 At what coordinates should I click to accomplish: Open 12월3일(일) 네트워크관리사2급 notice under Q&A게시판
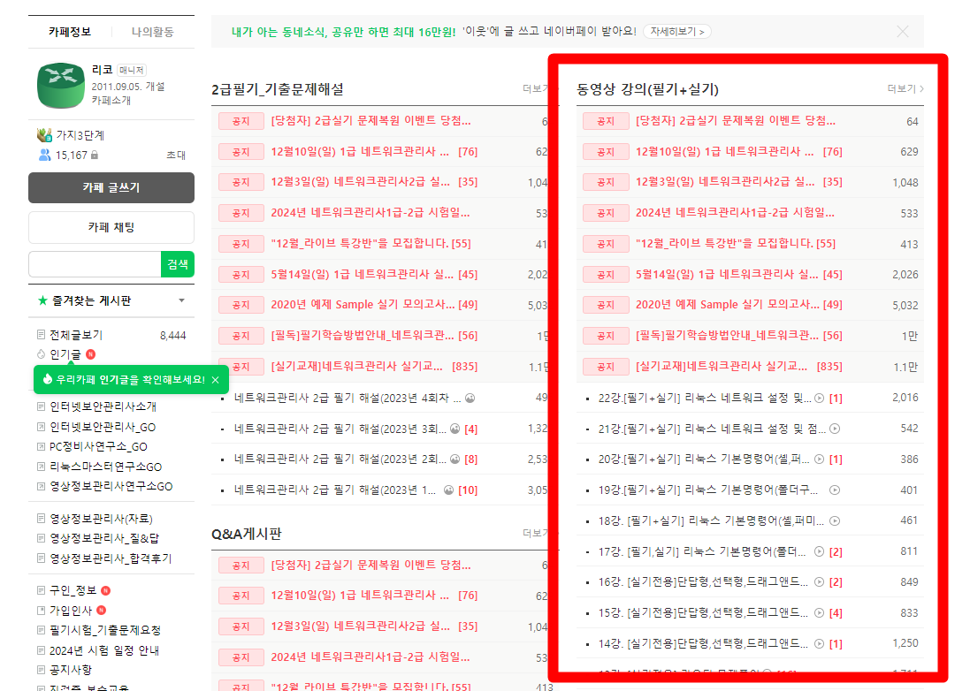tap(360, 626)
